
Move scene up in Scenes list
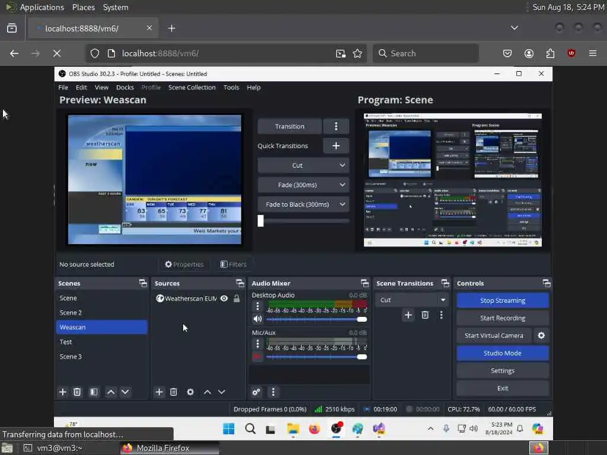coord(111,392)
